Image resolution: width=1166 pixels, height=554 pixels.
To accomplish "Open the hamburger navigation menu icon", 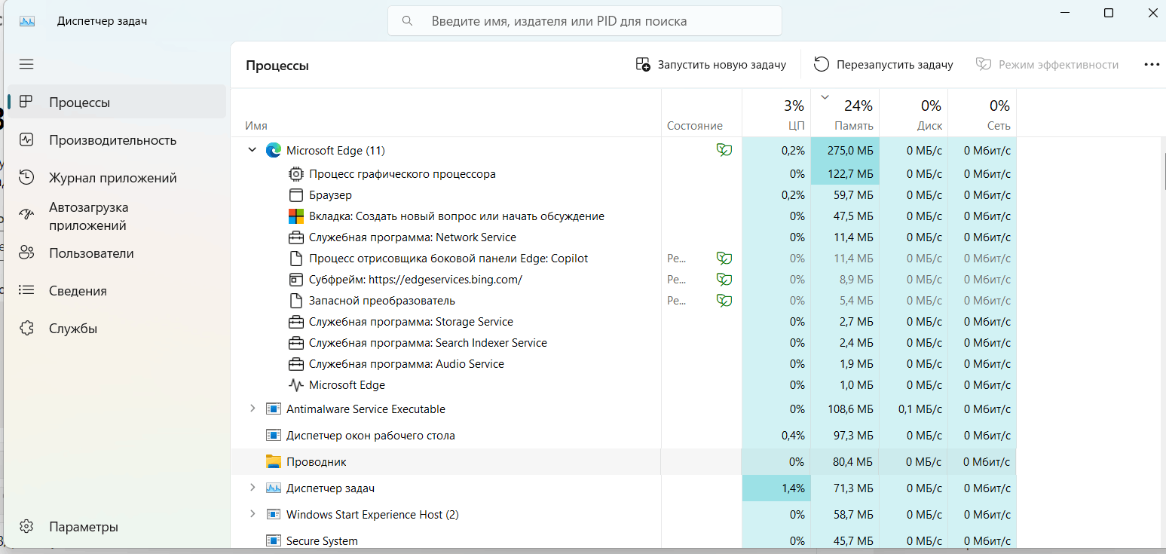I will (26, 65).
